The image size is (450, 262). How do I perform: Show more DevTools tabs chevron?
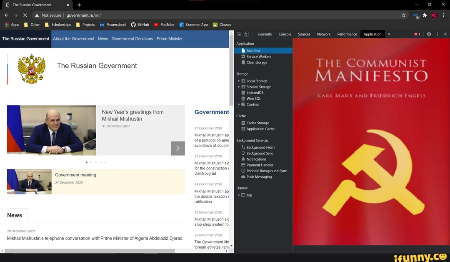389,34
